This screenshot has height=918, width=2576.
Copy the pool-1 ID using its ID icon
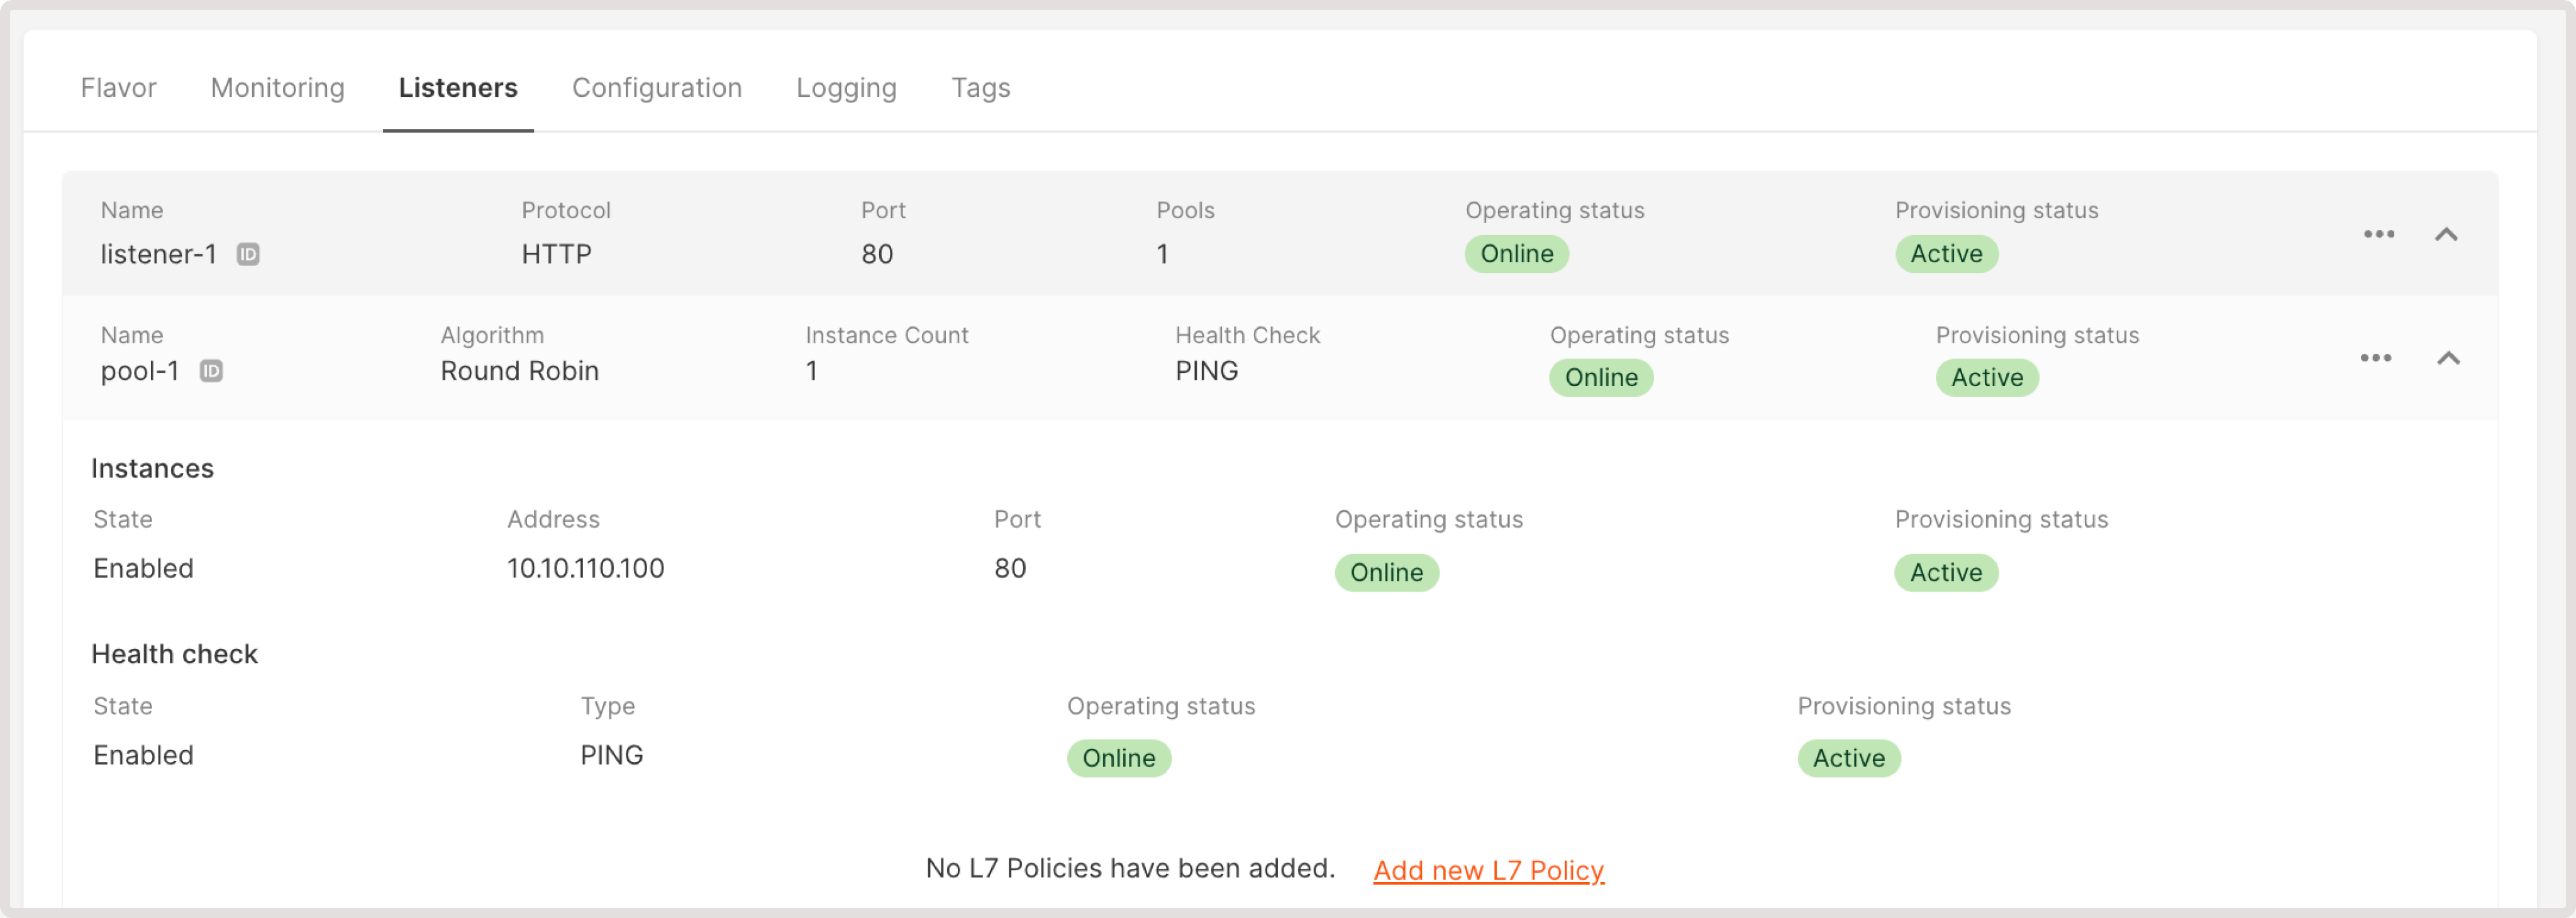(211, 371)
